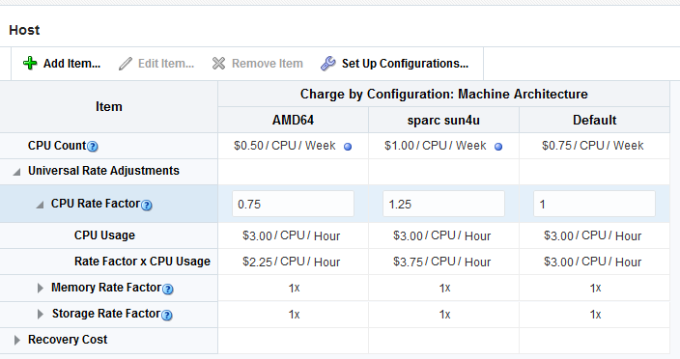Click Charge by Configuration: Machine Architecture header

(444, 94)
